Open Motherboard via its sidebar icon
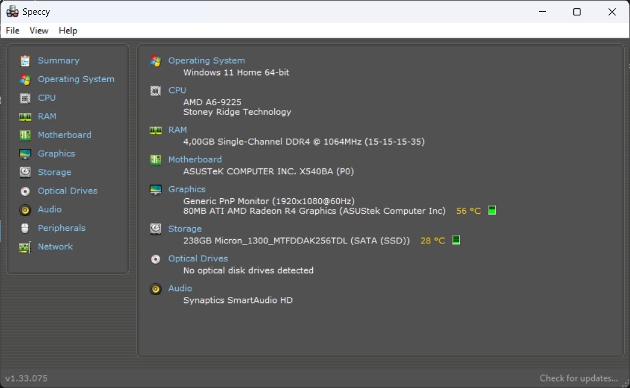The image size is (630, 388). 25,135
